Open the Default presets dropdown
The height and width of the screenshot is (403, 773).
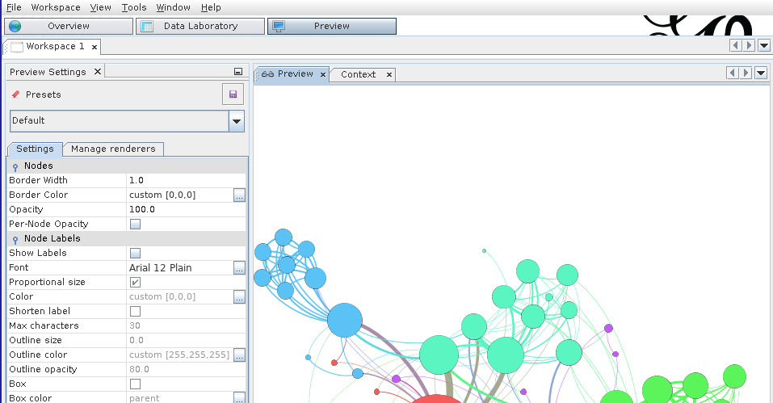(x=237, y=121)
